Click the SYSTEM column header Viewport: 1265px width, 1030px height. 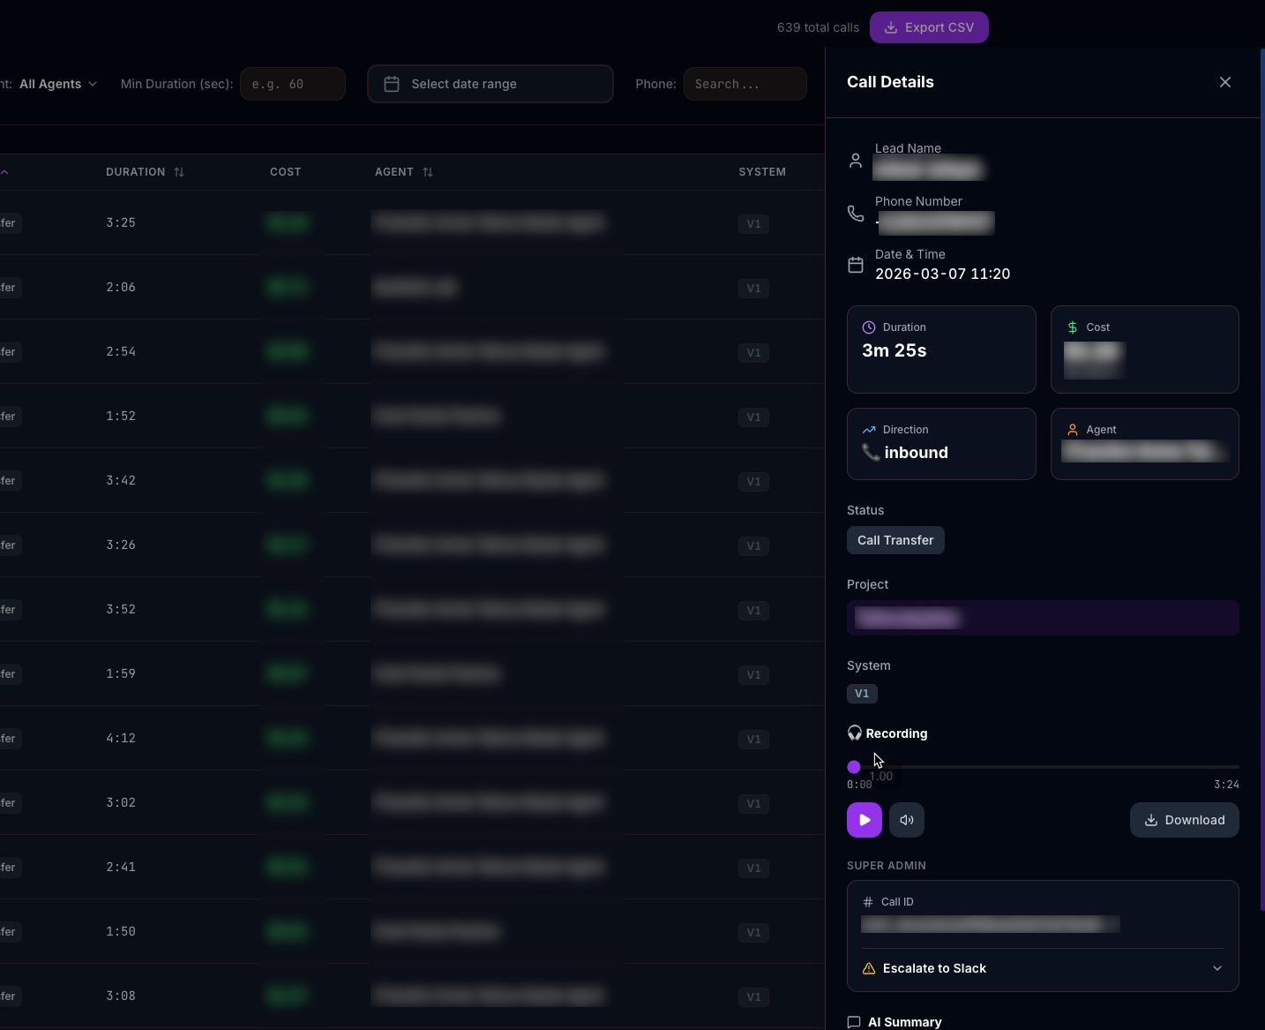762,172
